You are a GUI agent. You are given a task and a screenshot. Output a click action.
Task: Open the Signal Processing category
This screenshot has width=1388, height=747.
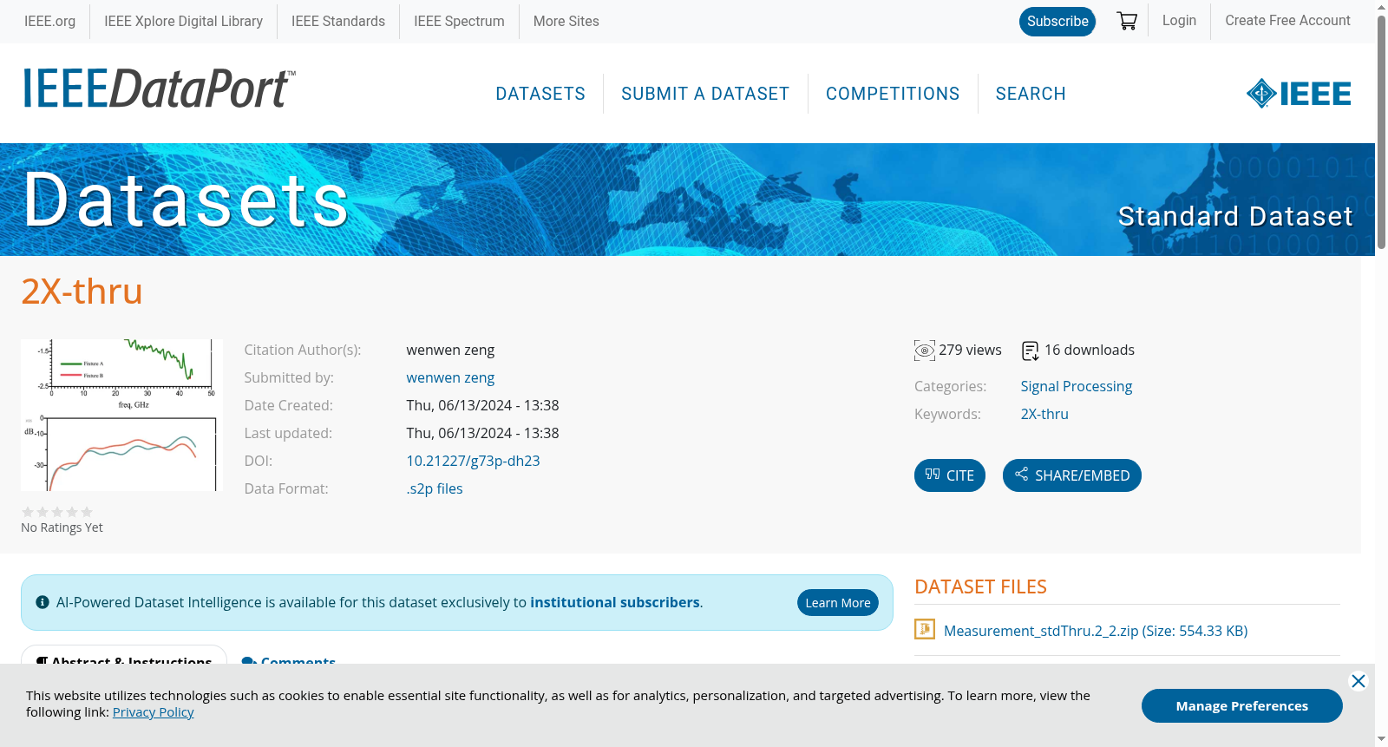[x=1076, y=386]
